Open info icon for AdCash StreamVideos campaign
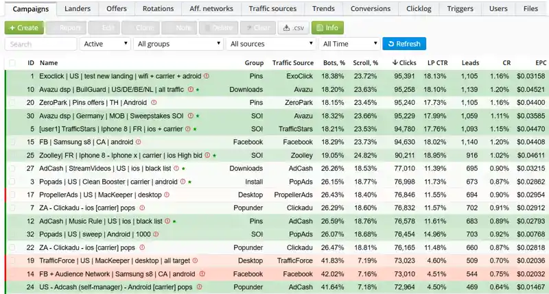 (x=176, y=168)
